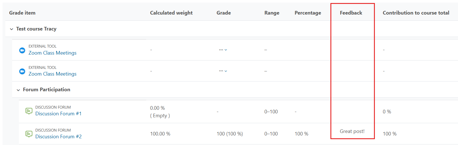Open the first Zoom Class Meetings link

53,53
